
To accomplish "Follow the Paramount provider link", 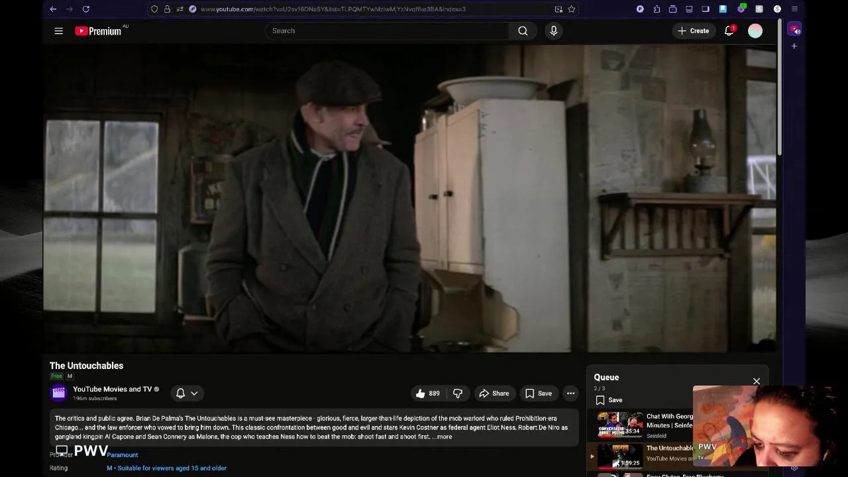I will point(123,455).
